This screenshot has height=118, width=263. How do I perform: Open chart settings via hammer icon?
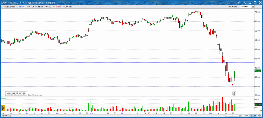click(x=245, y=3)
